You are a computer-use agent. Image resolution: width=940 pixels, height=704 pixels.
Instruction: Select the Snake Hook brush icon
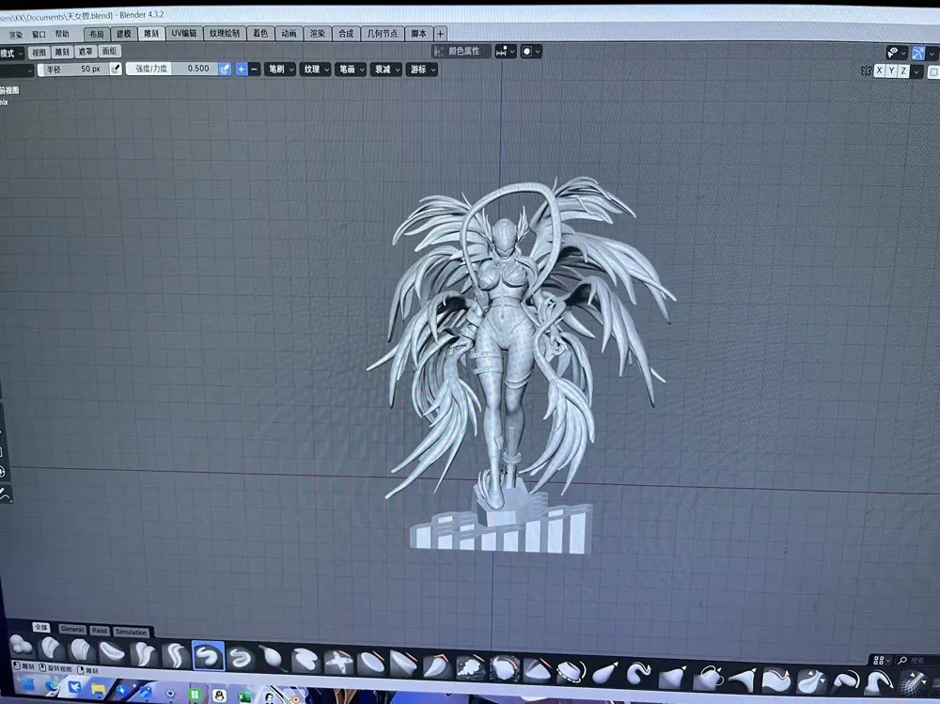[638, 674]
